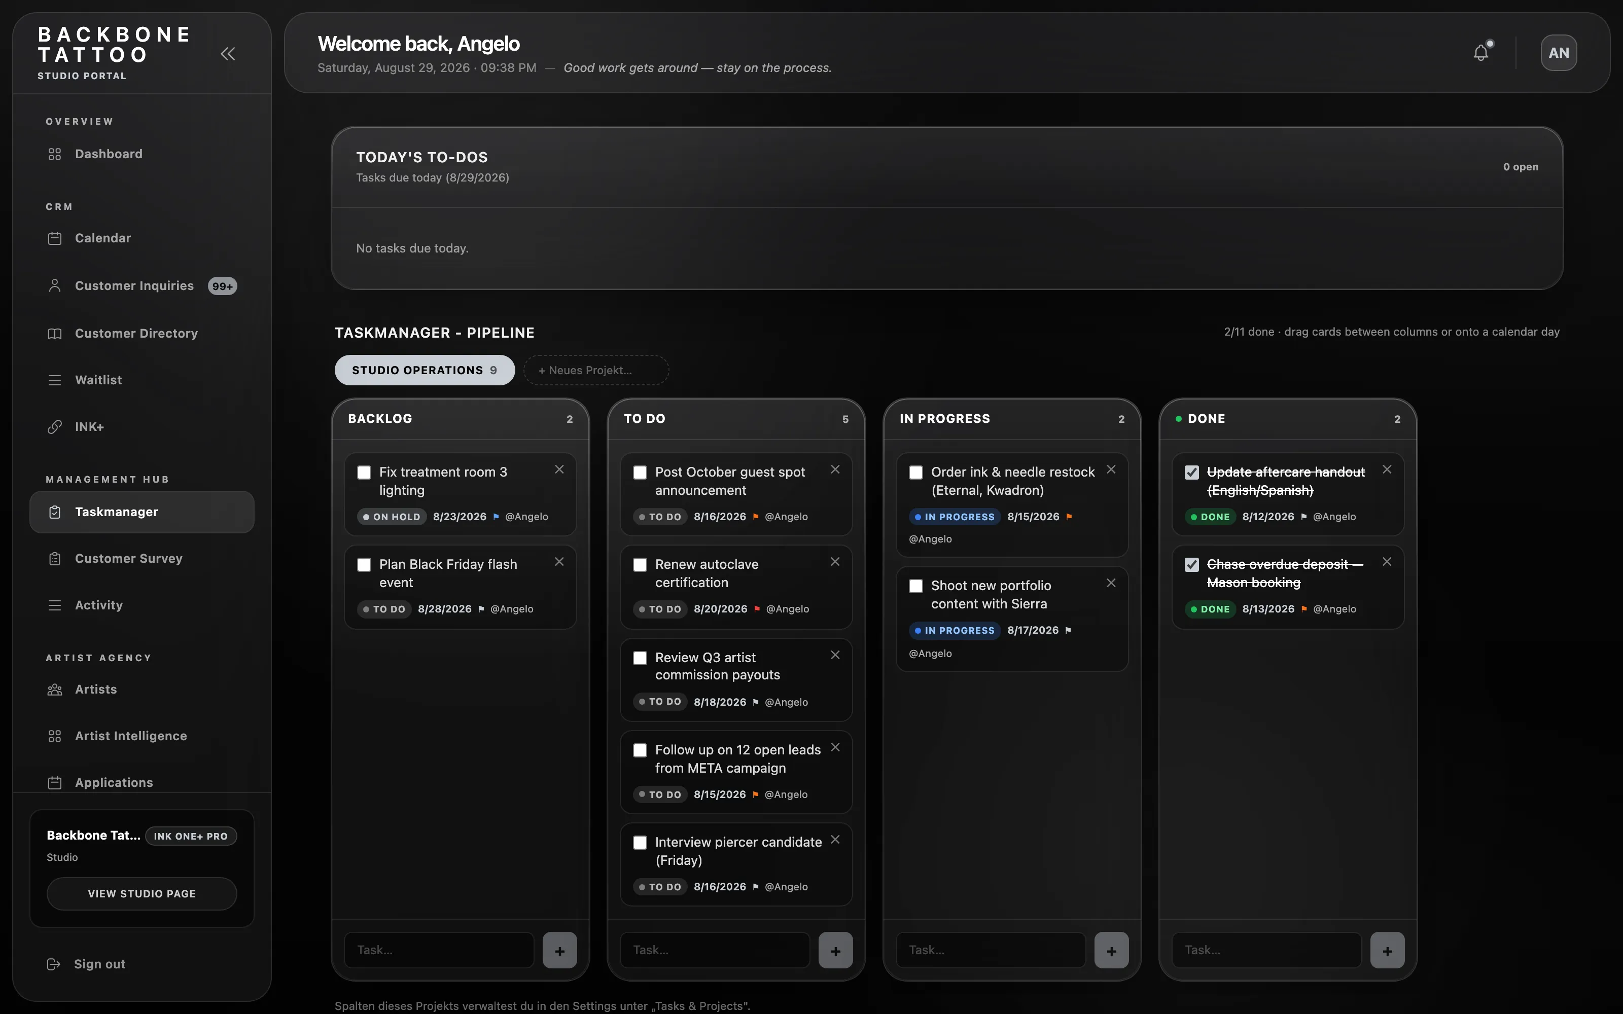This screenshot has width=1623, height=1014.
Task: Open Customer Inquiries in sidebar
Action: (142, 285)
